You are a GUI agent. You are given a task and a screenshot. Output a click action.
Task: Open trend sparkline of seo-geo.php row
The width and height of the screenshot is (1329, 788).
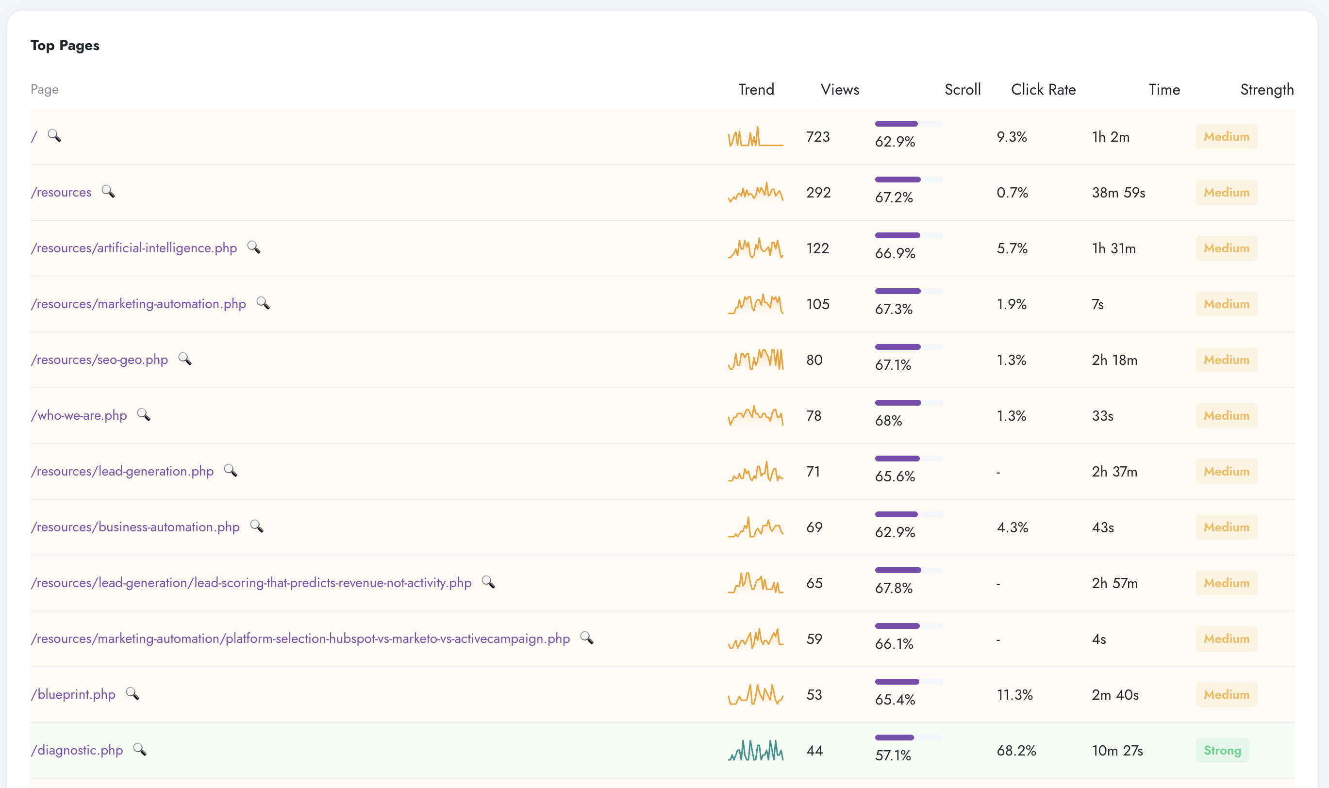(x=755, y=360)
